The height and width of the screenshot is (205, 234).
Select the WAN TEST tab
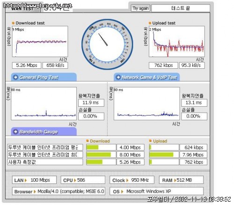click(22, 9)
